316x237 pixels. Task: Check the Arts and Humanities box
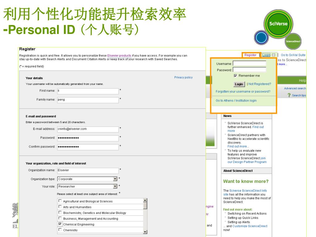[60, 207]
